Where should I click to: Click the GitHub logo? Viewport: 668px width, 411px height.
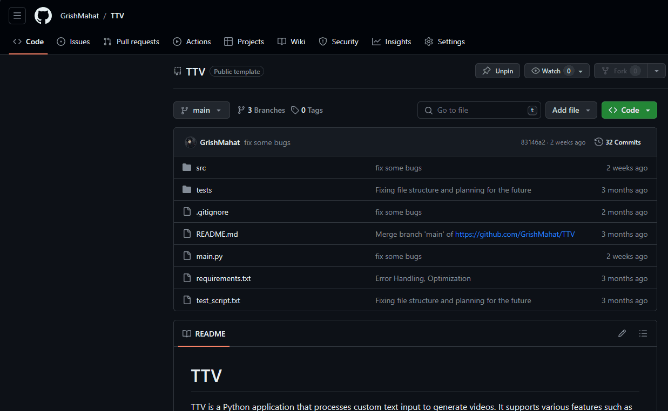click(43, 16)
